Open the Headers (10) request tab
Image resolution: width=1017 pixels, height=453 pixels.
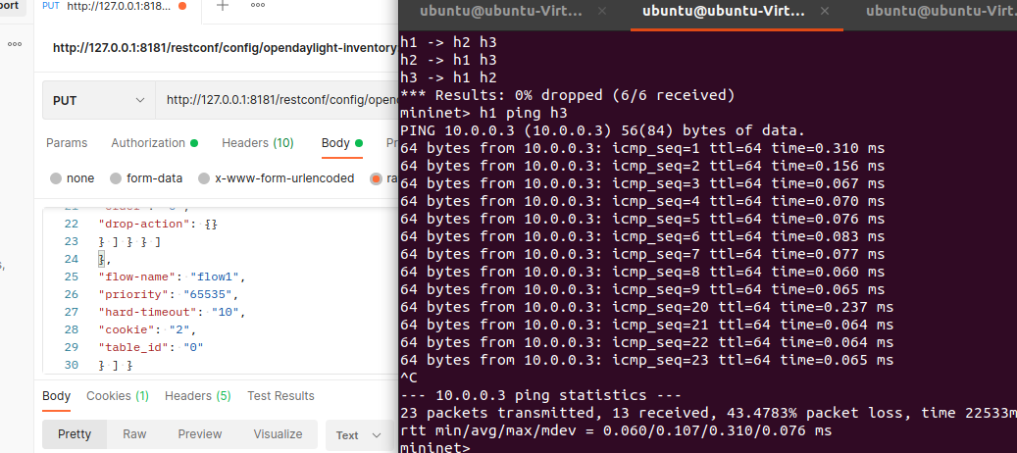click(258, 142)
